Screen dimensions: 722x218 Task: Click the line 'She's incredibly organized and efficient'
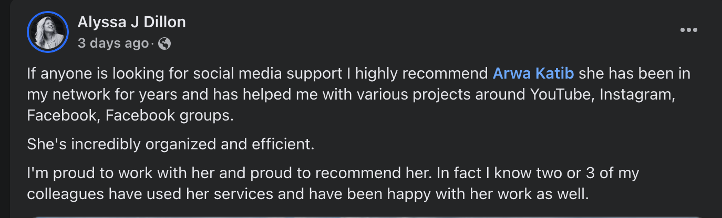pos(170,144)
